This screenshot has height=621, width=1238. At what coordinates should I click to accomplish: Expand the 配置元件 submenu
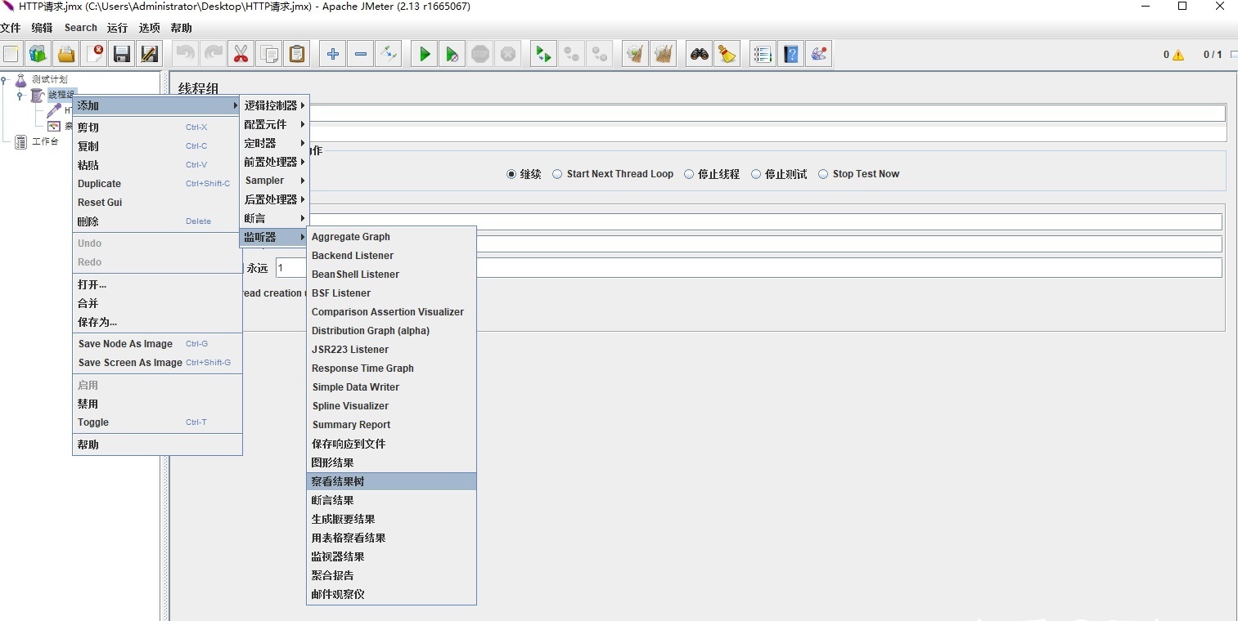(274, 124)
